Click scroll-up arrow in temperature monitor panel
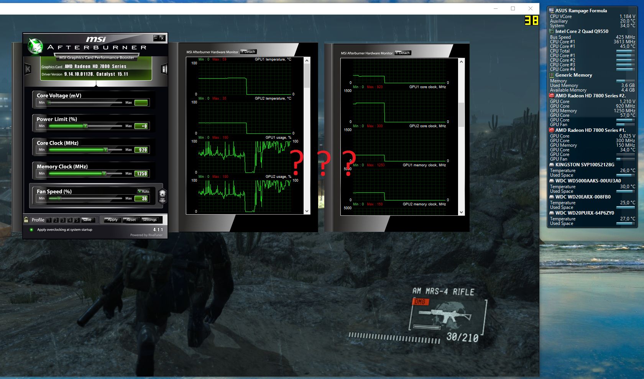This screenshot has height=379, width=644. [307, 61]
